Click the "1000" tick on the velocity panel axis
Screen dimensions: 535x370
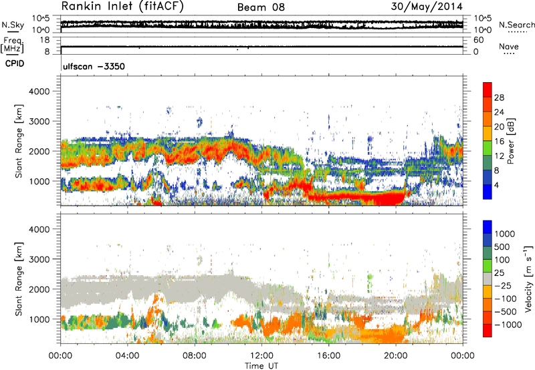39,319
